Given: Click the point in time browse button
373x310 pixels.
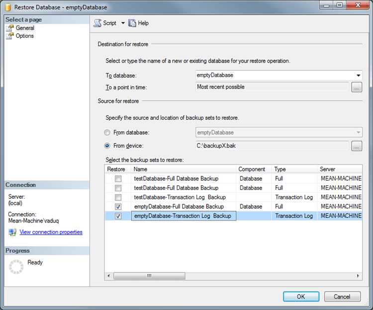Looking at the screenshot, I should pyautogui.click(x=357, y=87).
